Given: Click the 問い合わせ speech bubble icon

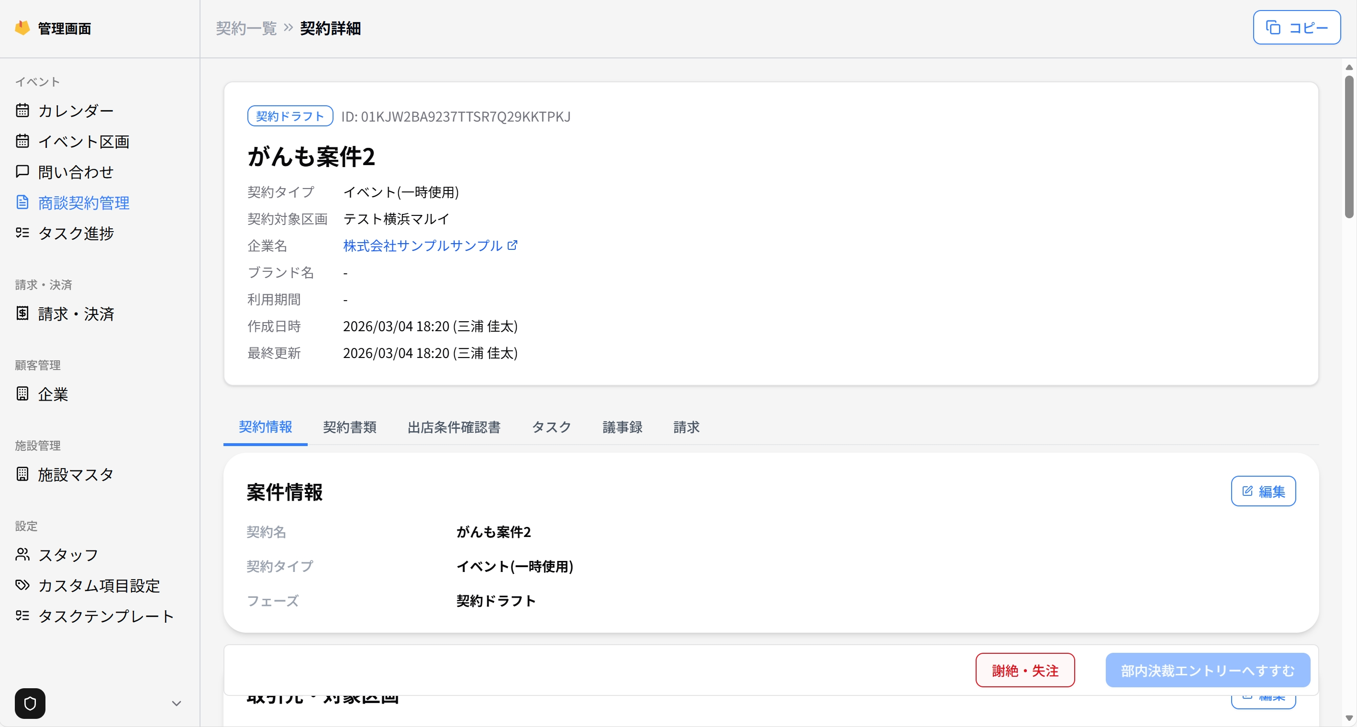Looking at the screenshot, I should point(22,172).
